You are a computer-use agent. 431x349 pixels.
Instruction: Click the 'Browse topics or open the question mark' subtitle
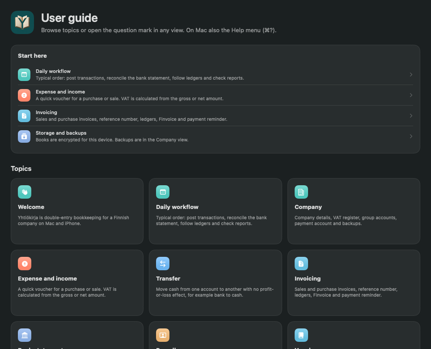(159, 30)
